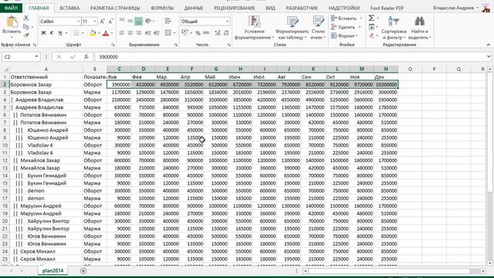Switch to РАЗМЕТКА СТРАНИЦЫ tab

tap(115, 8)
